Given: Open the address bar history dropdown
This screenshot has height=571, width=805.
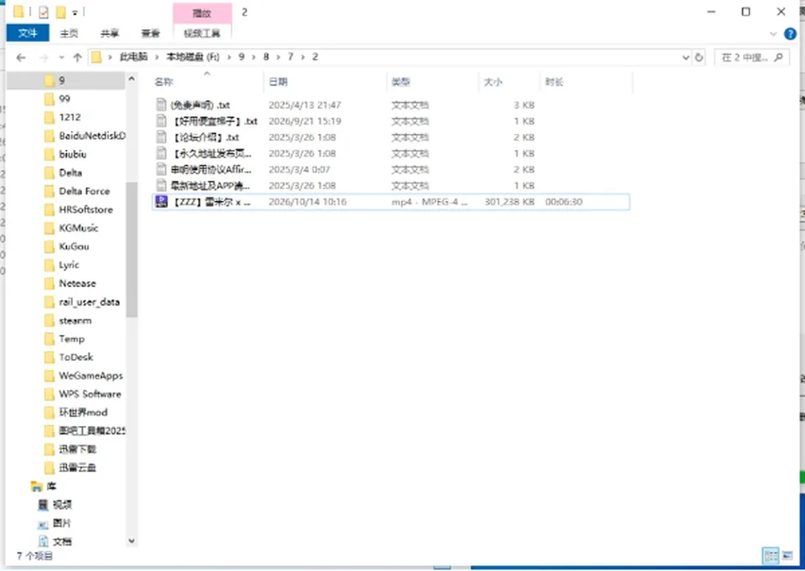Looking at the screenshot, I should (686, 58).
